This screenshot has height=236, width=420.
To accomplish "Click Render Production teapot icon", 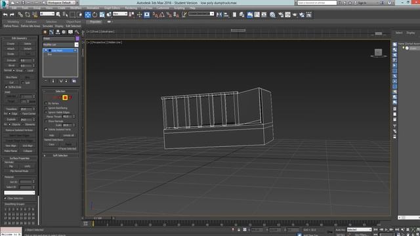I will pos(295,14).
